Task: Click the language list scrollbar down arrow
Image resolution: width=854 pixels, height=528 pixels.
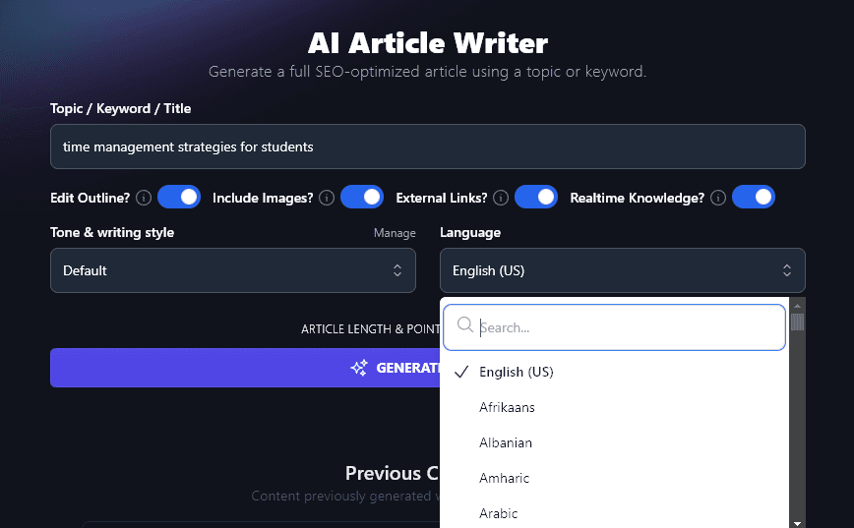Action: [x=797, y=522]
